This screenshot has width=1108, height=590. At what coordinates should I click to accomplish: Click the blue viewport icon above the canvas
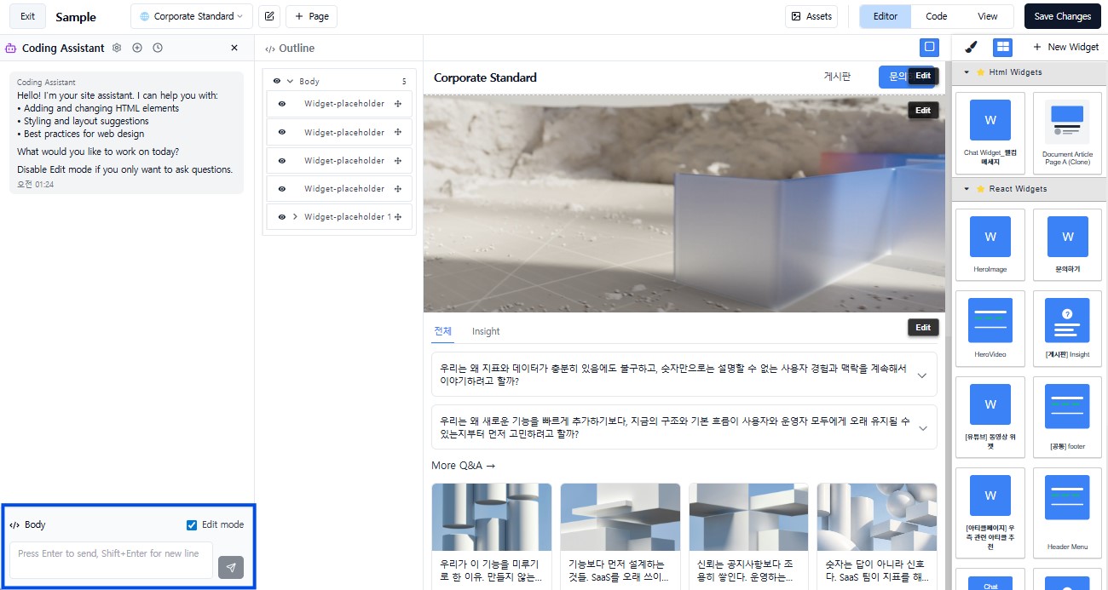[x=929, y=47]
